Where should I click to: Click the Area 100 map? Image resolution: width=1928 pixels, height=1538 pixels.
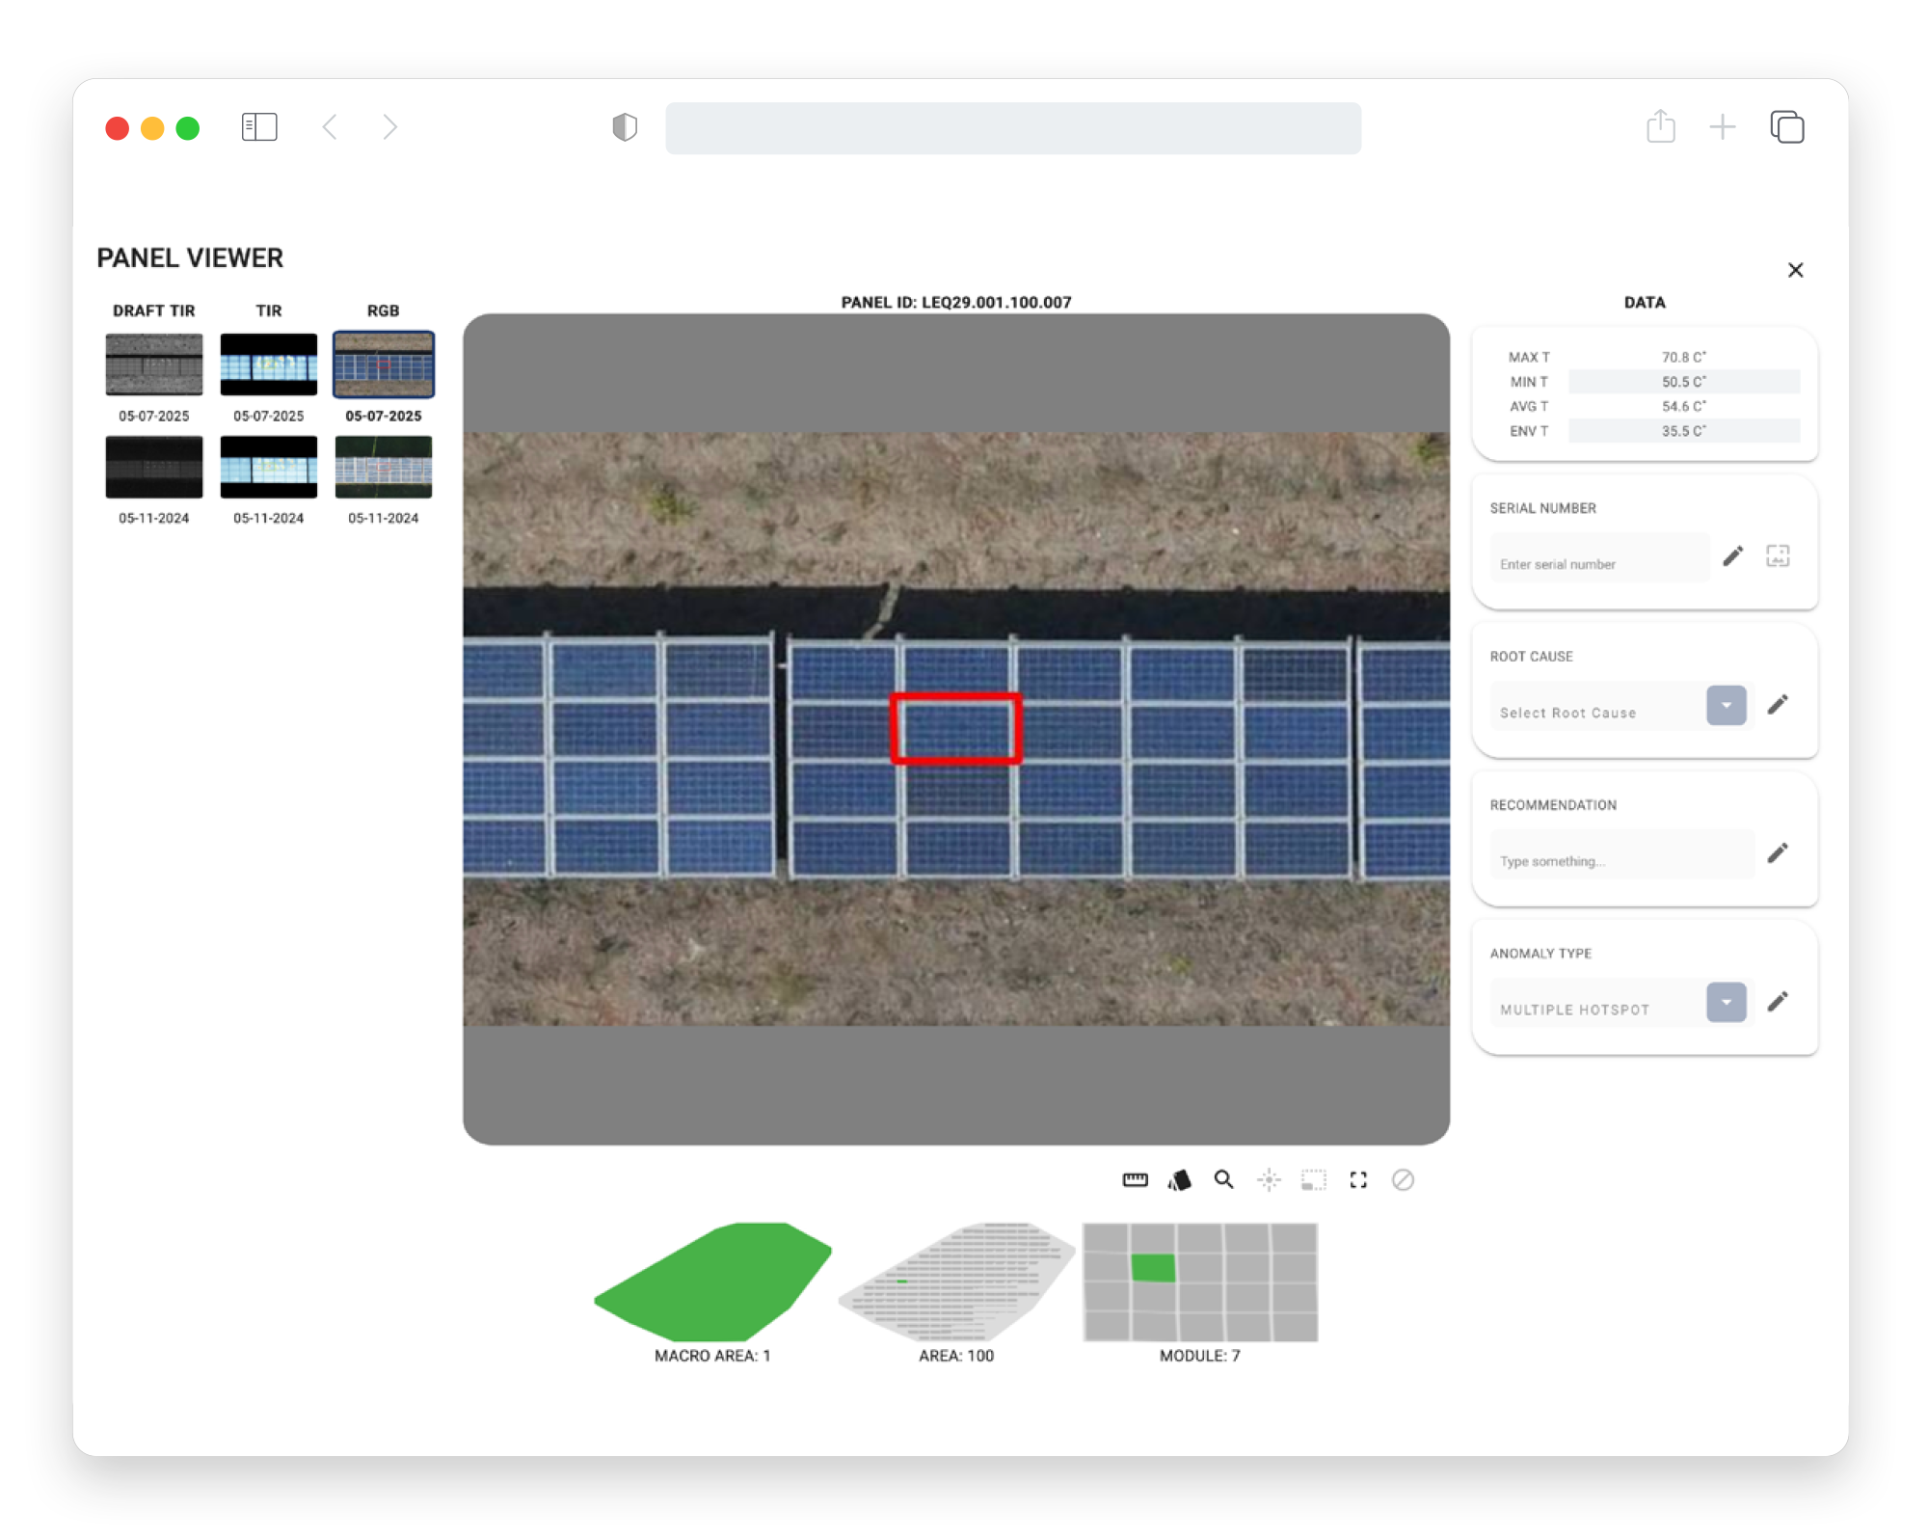[x=956, y=1282]
